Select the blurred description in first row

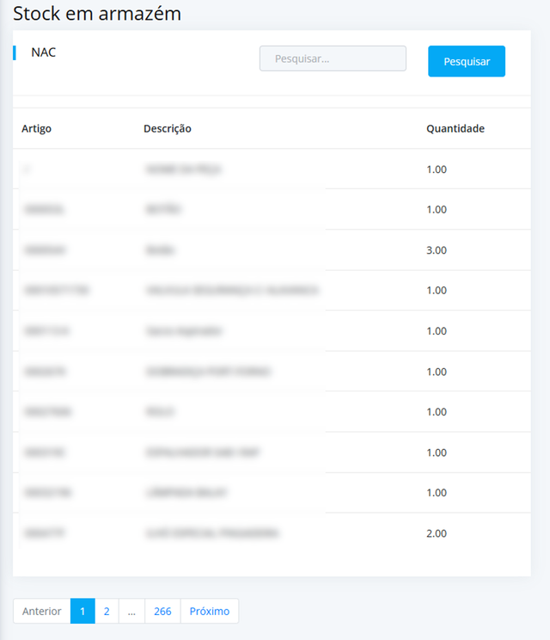point(184,169)
